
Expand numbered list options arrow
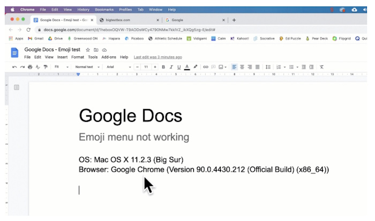284,67
